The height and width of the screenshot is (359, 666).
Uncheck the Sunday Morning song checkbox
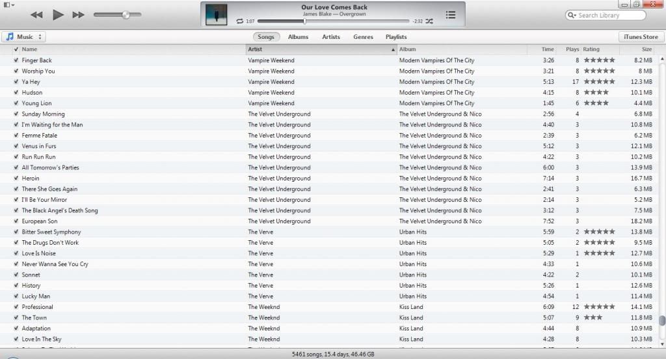16,114
